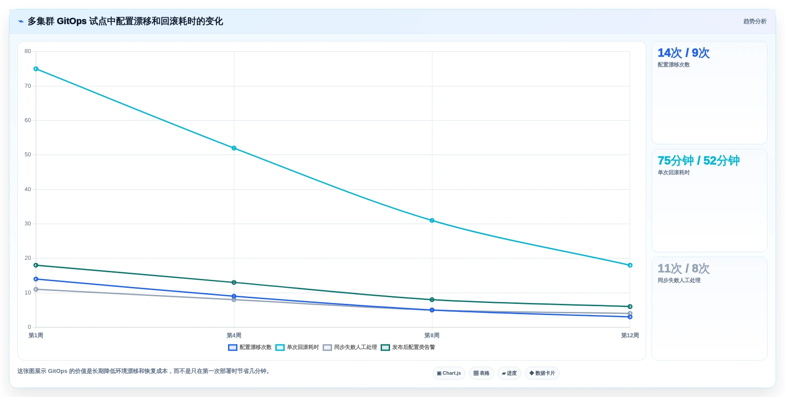
Task: Click the lightning icon beside the chart title
Action: point(21,21)
